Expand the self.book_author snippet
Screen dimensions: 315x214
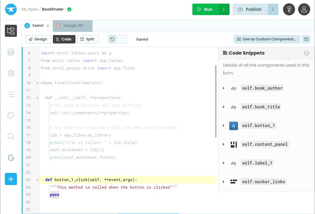[x=223, y=88]
